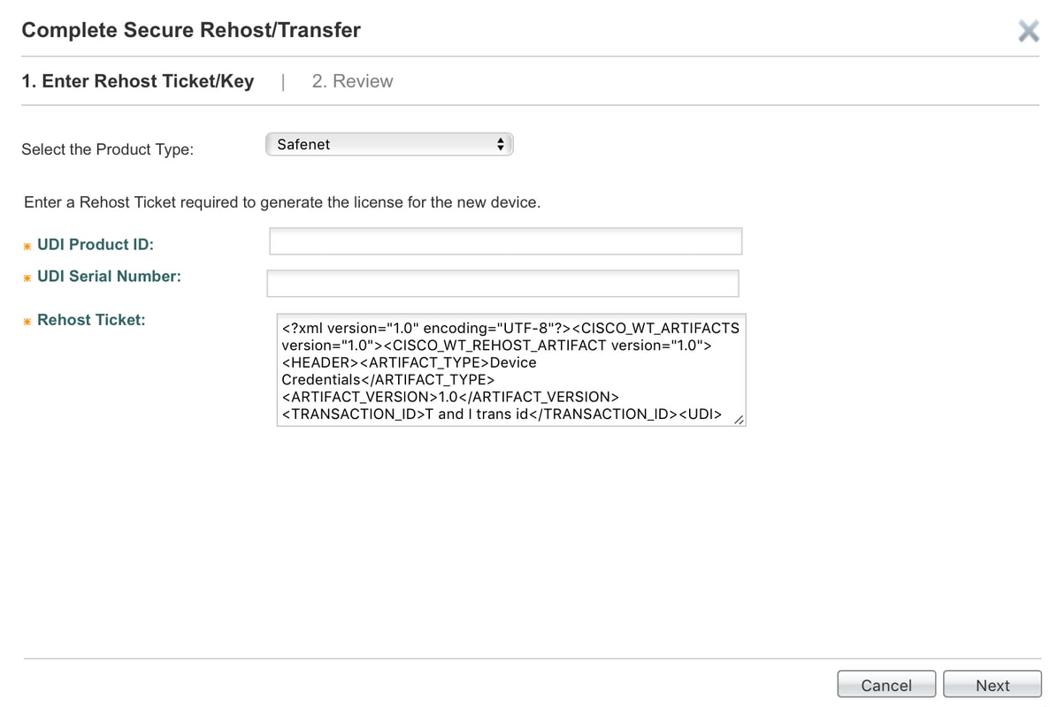Click the required asterisk beside UDI Product ID
This screenshot has height=707, width=1050.
(x=27, y=247)
